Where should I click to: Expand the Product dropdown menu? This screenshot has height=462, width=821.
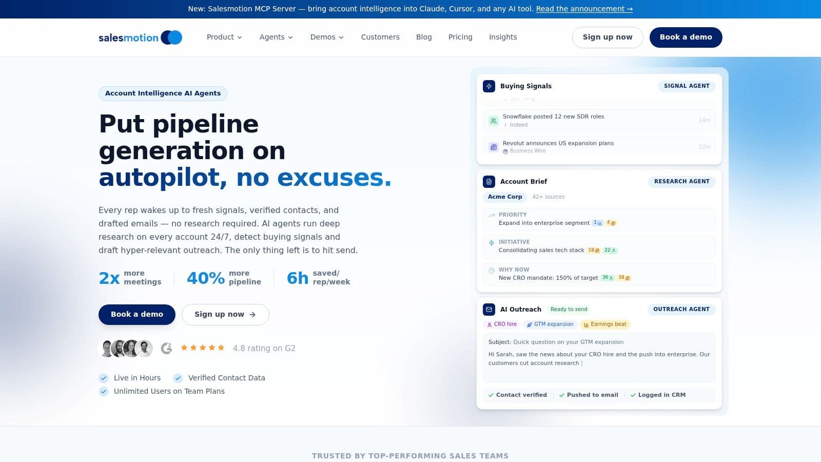point(224,37)
